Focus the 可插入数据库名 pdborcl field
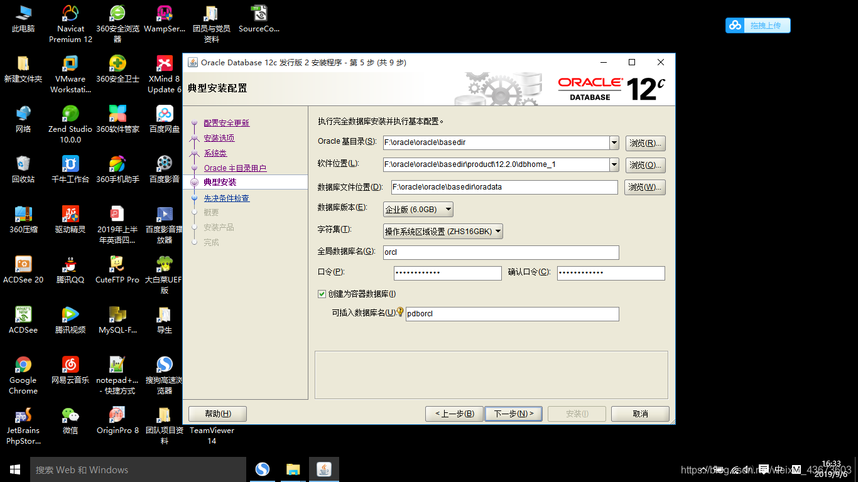The width and height of the screenshot is (858, 482). click(513, 314)
